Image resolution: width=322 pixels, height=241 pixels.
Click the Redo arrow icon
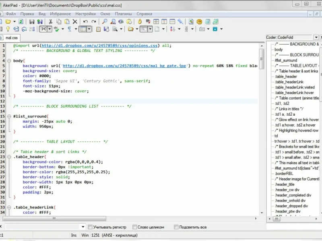94,21
